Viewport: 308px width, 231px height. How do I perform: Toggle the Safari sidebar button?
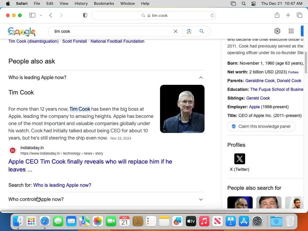pyautogui.click(x=32, y=15)
